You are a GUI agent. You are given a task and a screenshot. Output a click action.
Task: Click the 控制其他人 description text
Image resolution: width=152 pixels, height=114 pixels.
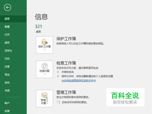coord(80,44)
